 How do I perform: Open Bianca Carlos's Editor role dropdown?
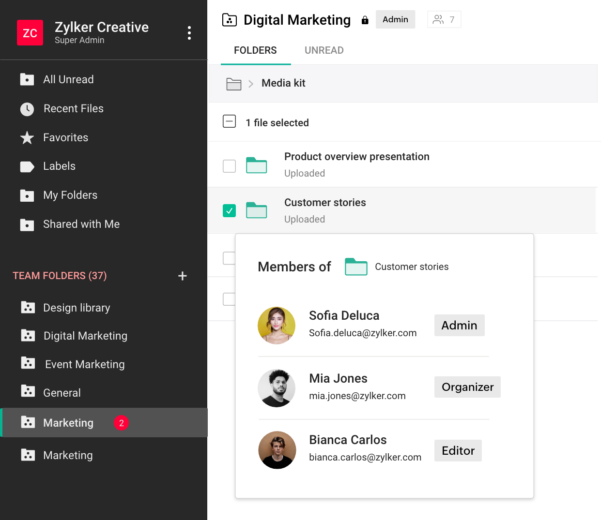(458, 450)
